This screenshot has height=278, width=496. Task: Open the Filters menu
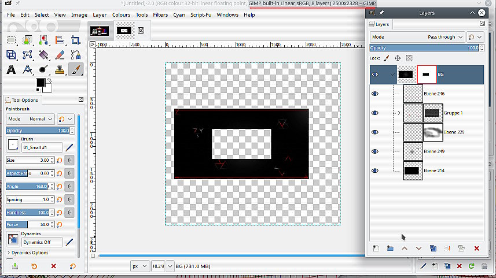pyautogui.click(x=160, y=14)
